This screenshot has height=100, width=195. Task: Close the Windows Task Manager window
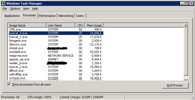point(191,3)
